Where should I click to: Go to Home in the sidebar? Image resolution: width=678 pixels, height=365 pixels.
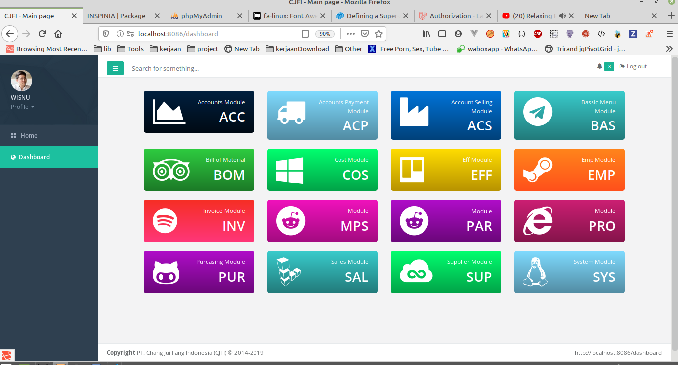[49, 135]
